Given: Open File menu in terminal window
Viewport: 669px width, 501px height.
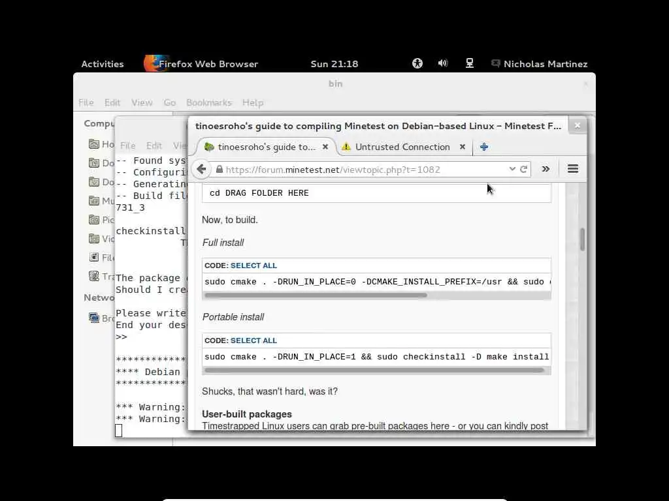Looking at the screenshot, I should click(127, 145).
